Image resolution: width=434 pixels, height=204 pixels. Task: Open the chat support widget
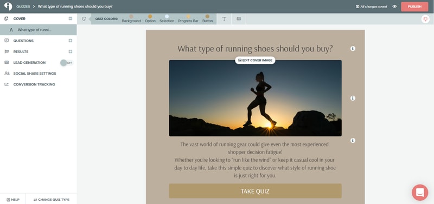pyautogui.click(x=420, y=193)
